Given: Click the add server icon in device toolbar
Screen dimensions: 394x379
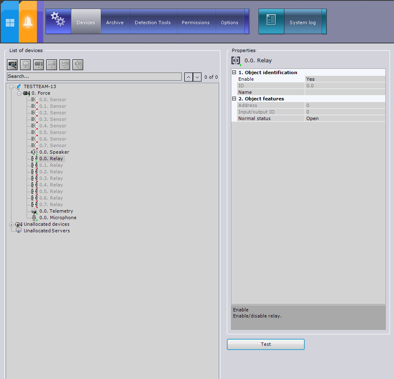Looking at the screenshot, I should 25,64.
